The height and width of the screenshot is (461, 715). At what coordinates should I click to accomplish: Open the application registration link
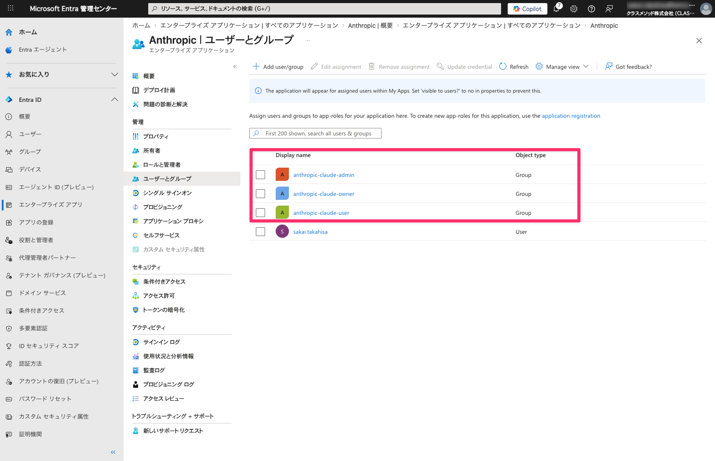(x=571, y=116)
